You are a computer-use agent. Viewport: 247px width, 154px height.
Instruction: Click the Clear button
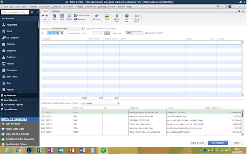coord(236,143)
